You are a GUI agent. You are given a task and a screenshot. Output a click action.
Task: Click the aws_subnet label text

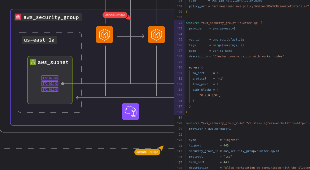[x=53, y=62]
